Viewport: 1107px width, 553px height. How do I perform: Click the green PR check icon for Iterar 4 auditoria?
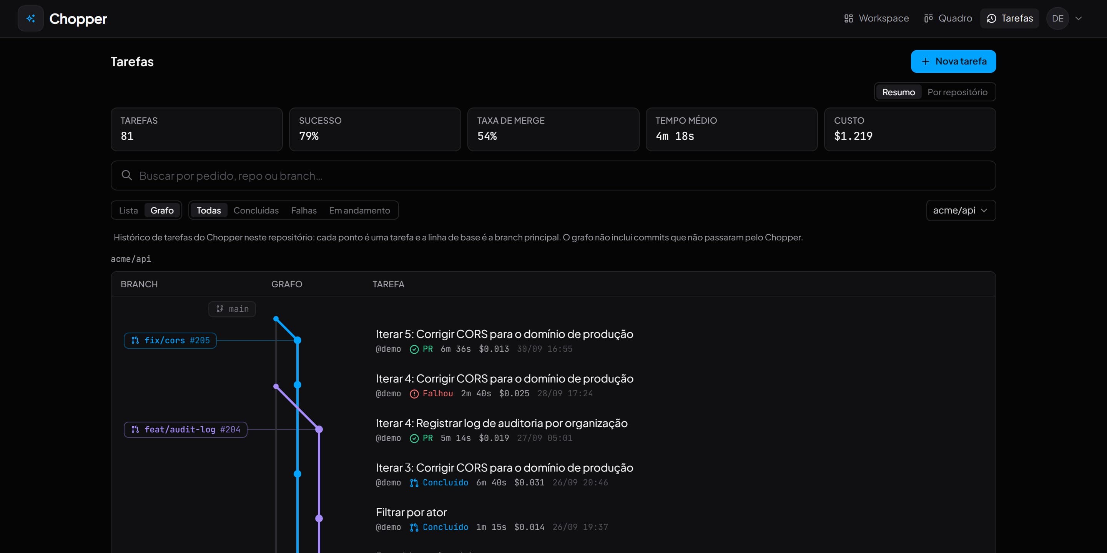click(x=414, y=438)
